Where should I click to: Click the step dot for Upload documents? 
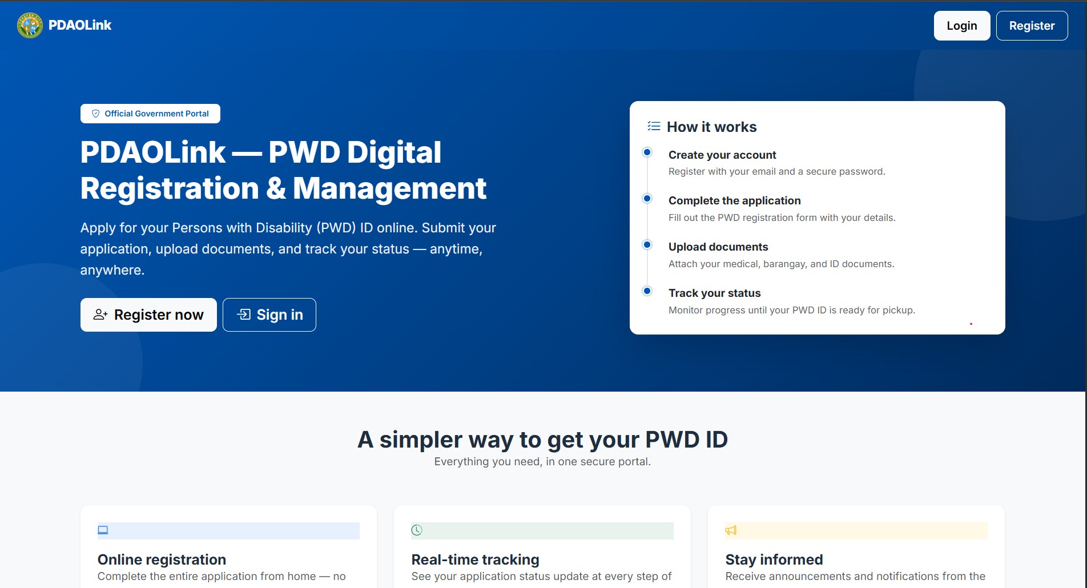pos(647,245)
